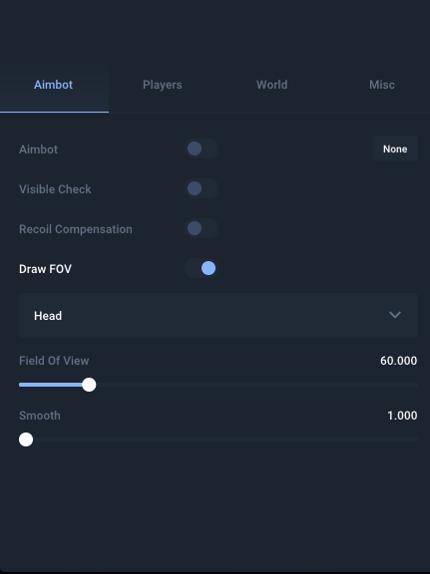430x574 pixels.
Task: Click the chevron arrow in Head dropdown
Action: [395, 315]
